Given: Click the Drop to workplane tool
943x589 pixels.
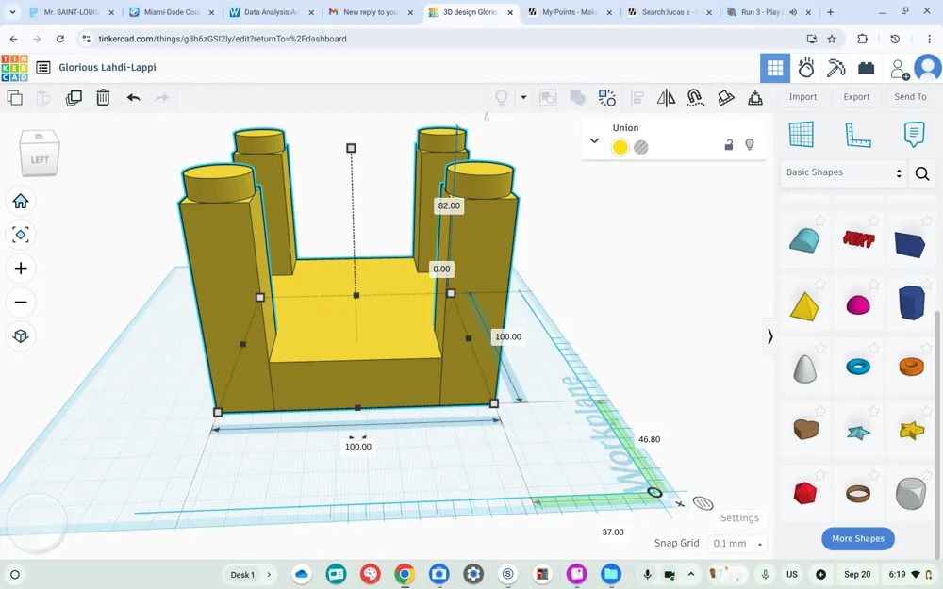Looking at the screenshot, I should coord(754,97).
